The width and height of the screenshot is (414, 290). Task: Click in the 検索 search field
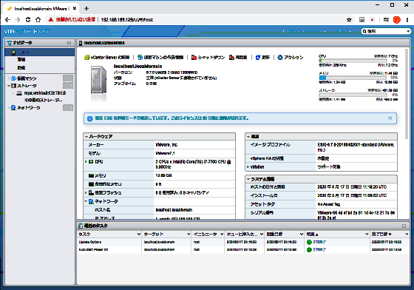(384, 31)
